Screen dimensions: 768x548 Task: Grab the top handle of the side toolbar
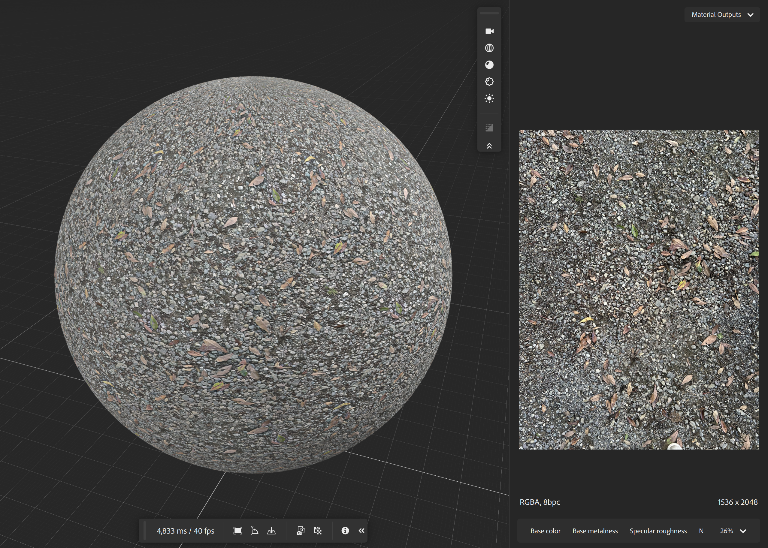[x=489, y=13]
